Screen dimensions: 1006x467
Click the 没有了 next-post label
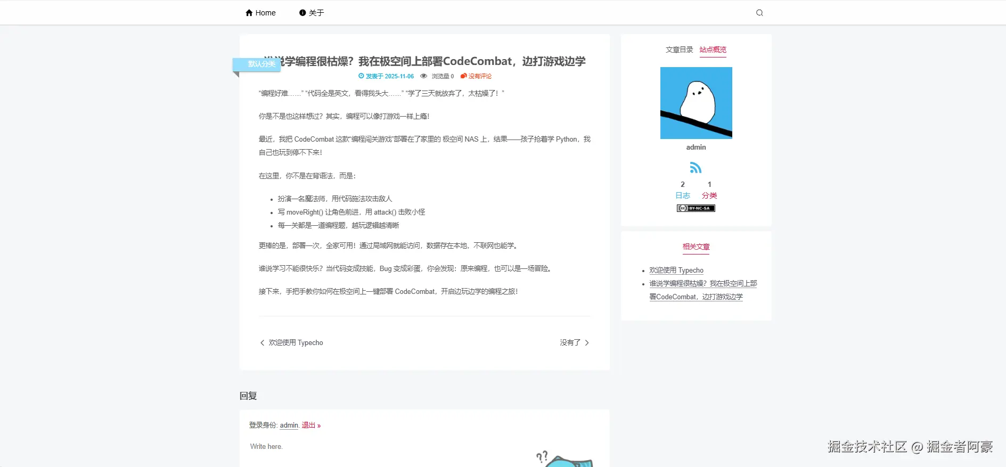[570, 343]
